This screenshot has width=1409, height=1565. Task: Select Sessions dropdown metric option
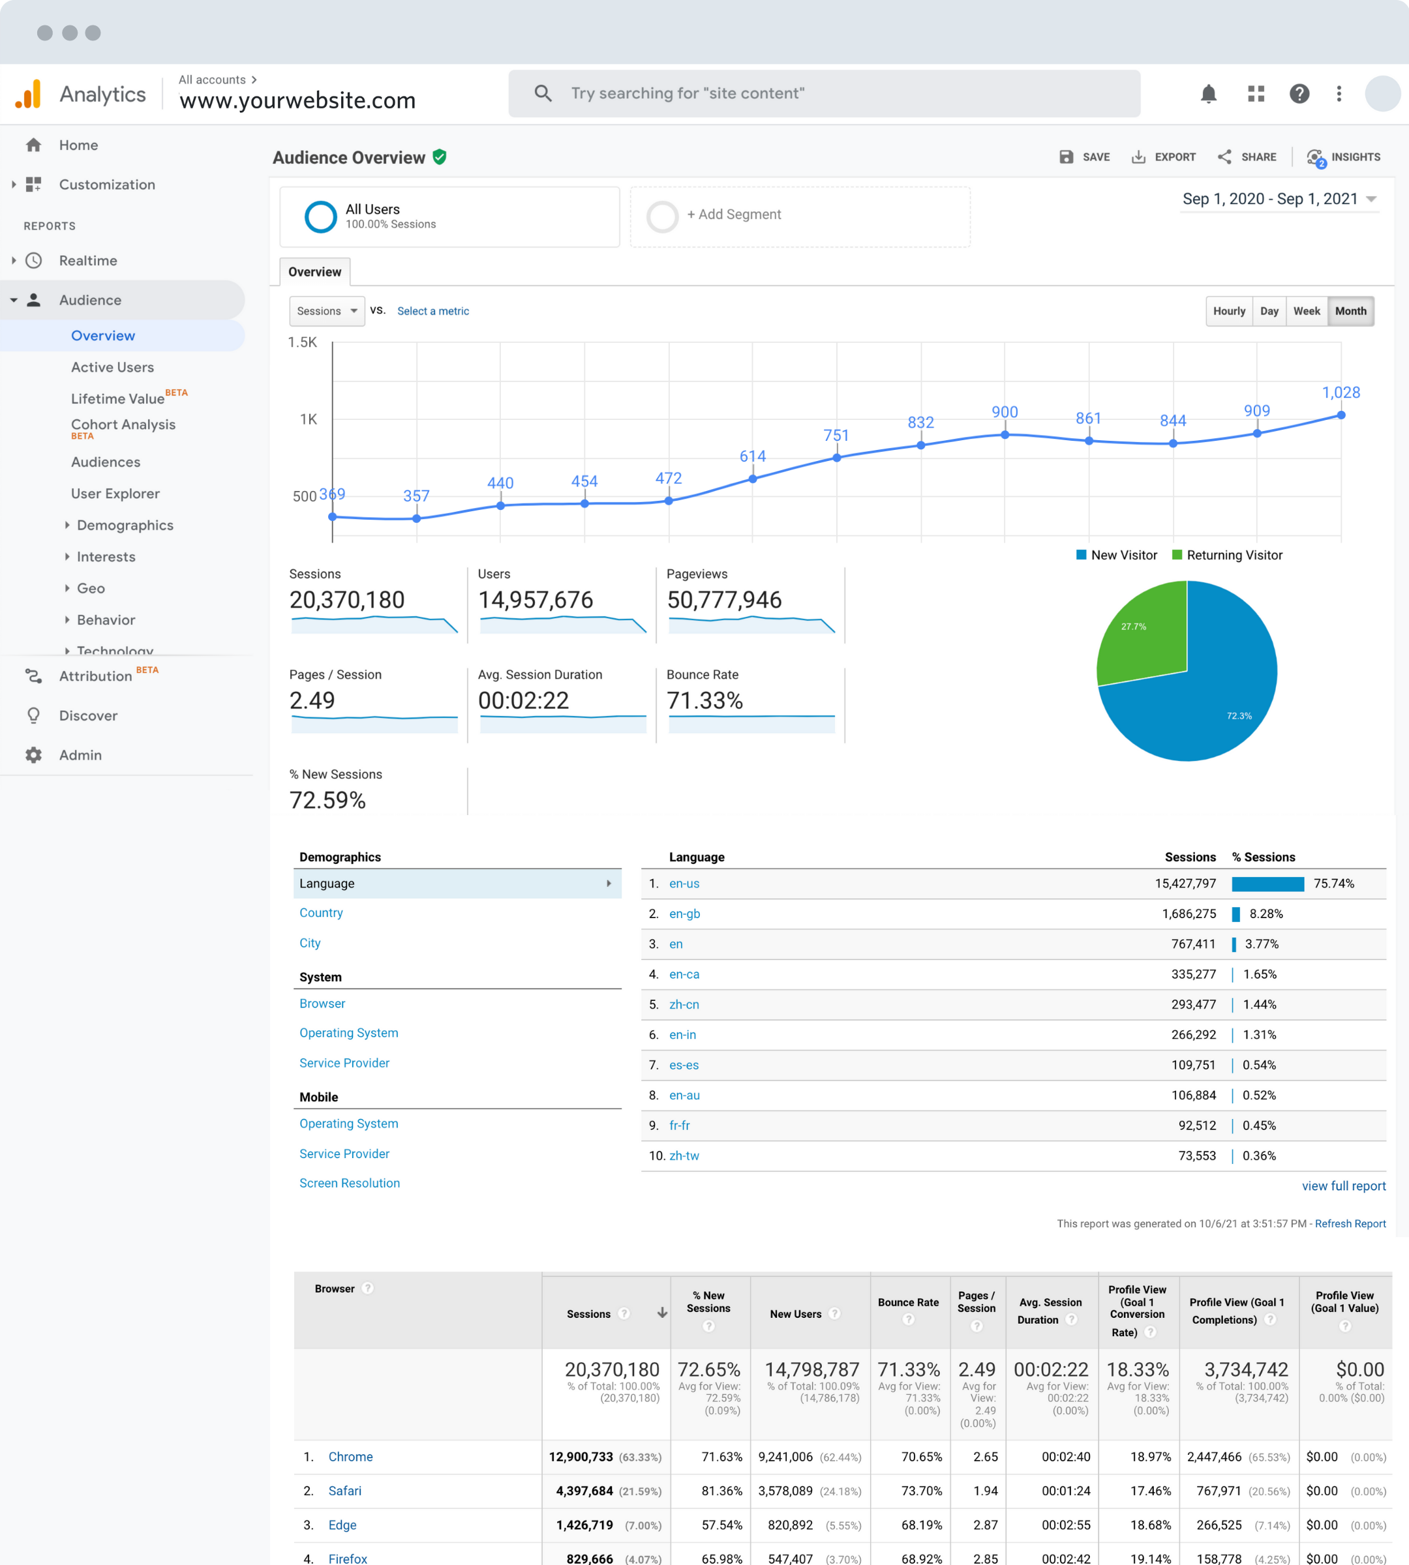322,310
